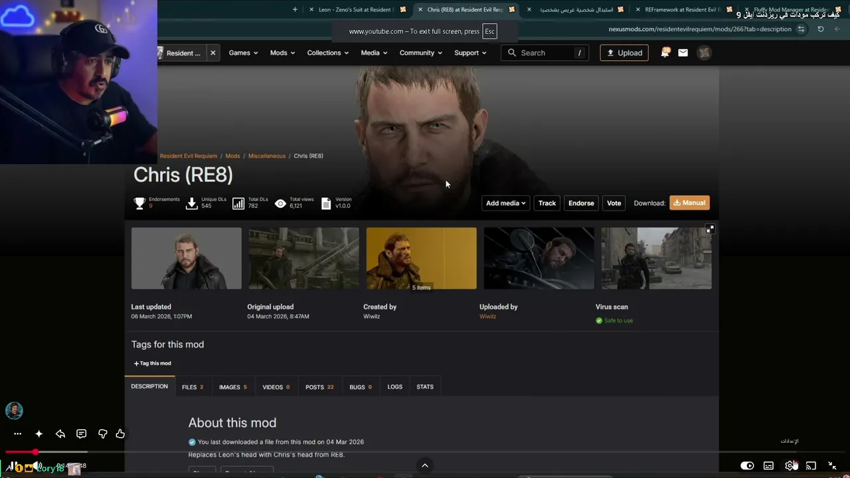This screenshot has width=850, height=478.
Task: Open the messages envelope icon
Action: click(x=683, y=53)
